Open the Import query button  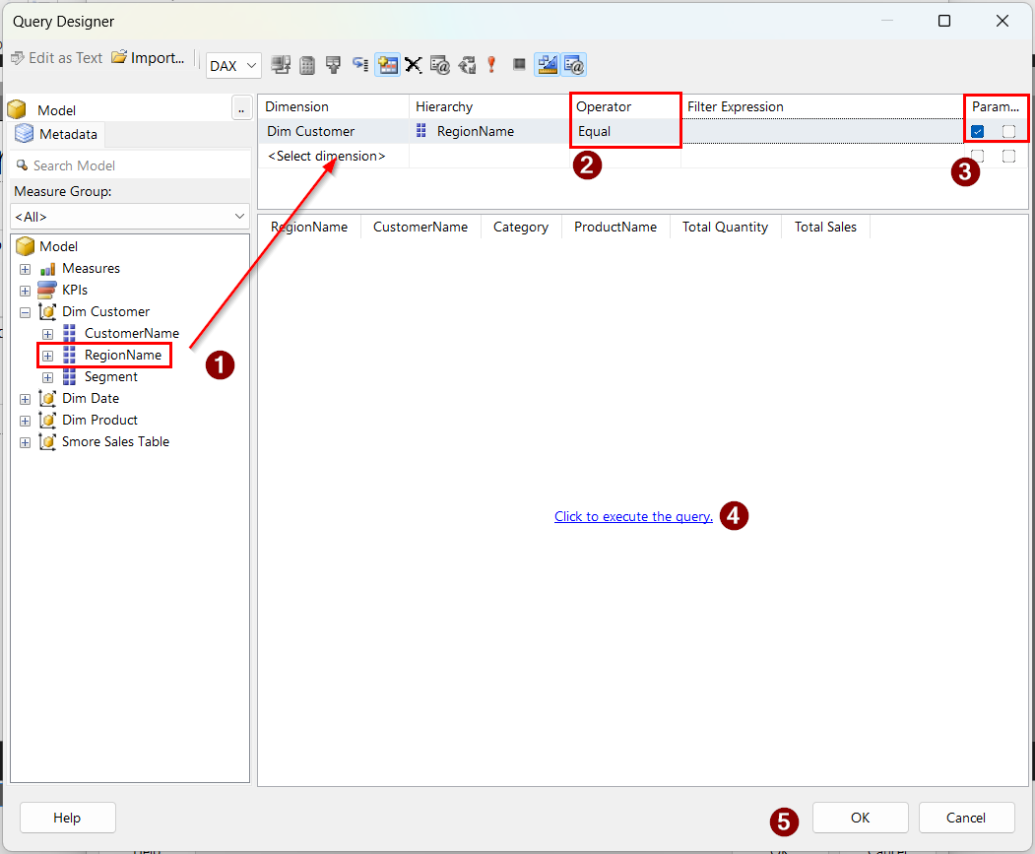click(x=148, y=58)
